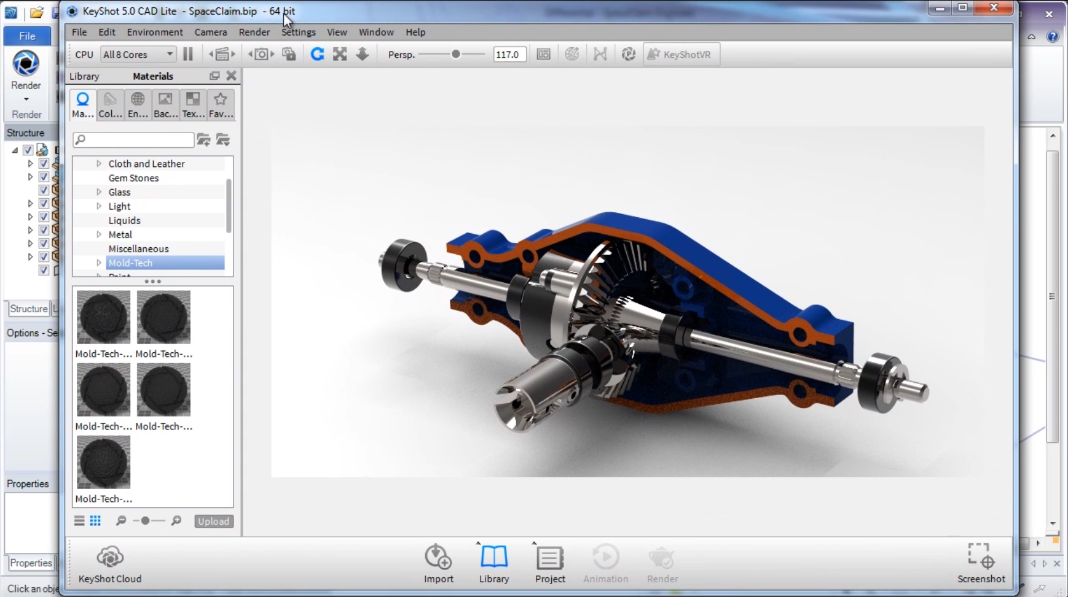Open the Camera menu
The image size is (1068, 597).
point(210,32)
